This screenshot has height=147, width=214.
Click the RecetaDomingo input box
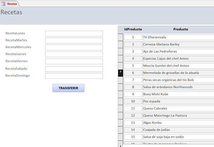(74, 76)
